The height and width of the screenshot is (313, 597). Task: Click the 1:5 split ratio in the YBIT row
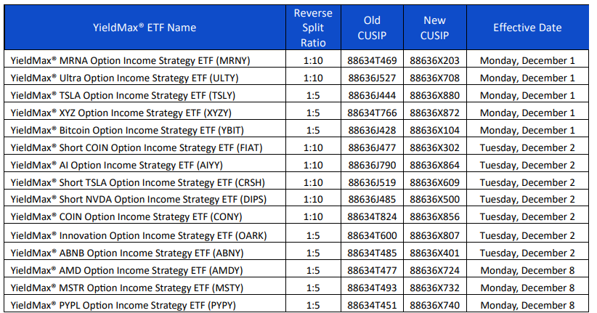[x=313, y=130]
